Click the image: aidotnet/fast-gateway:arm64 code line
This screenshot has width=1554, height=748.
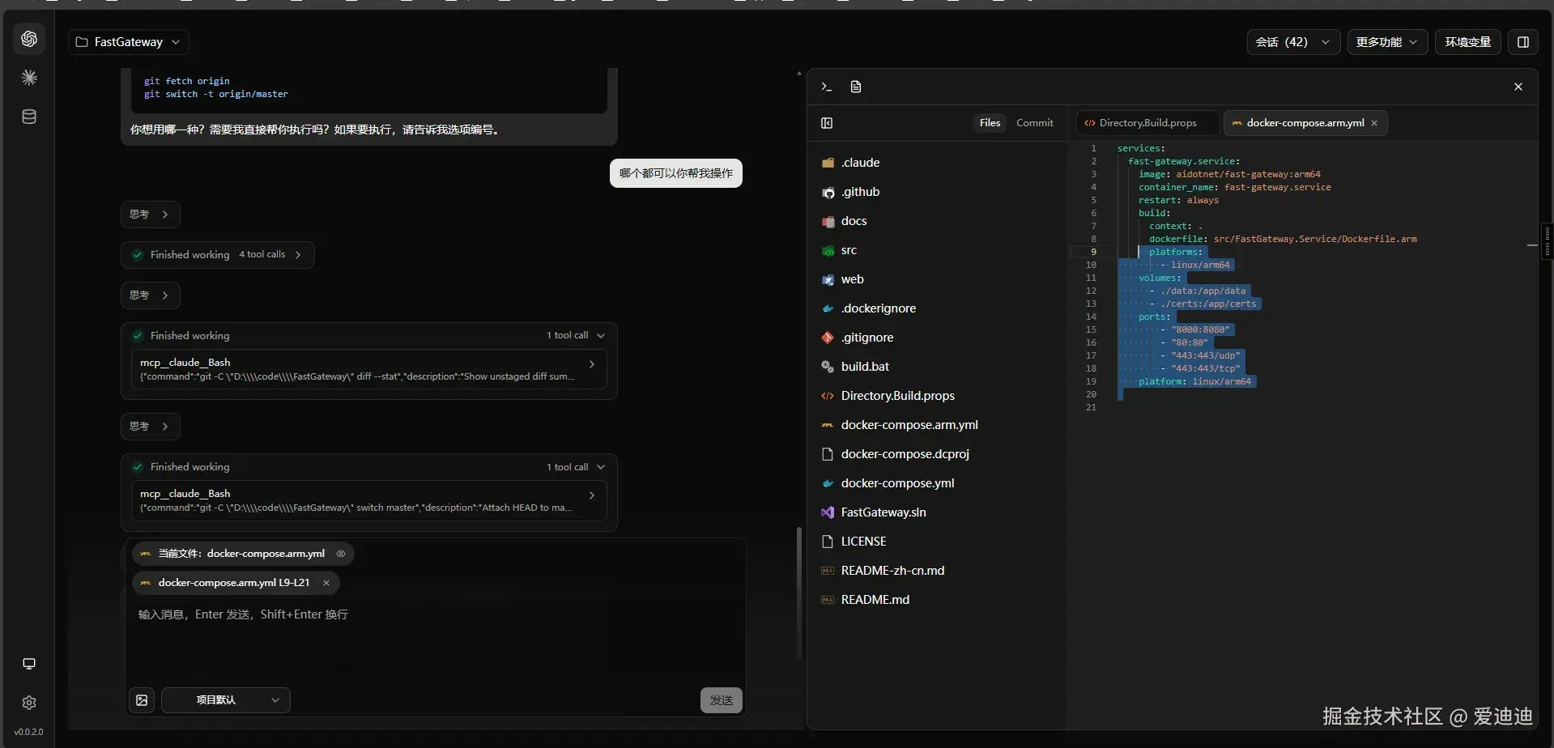tap(1229, 174)
